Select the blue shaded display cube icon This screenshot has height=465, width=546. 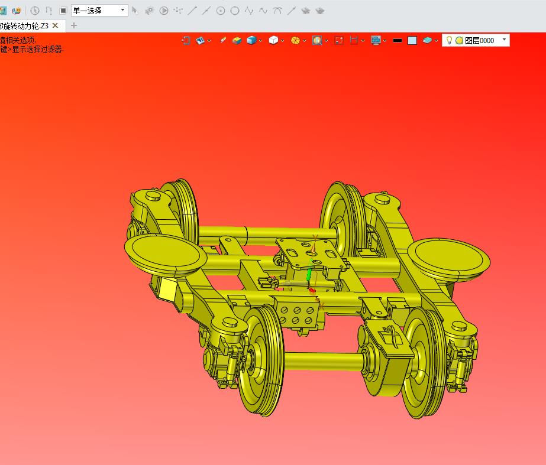click(251, 40)
